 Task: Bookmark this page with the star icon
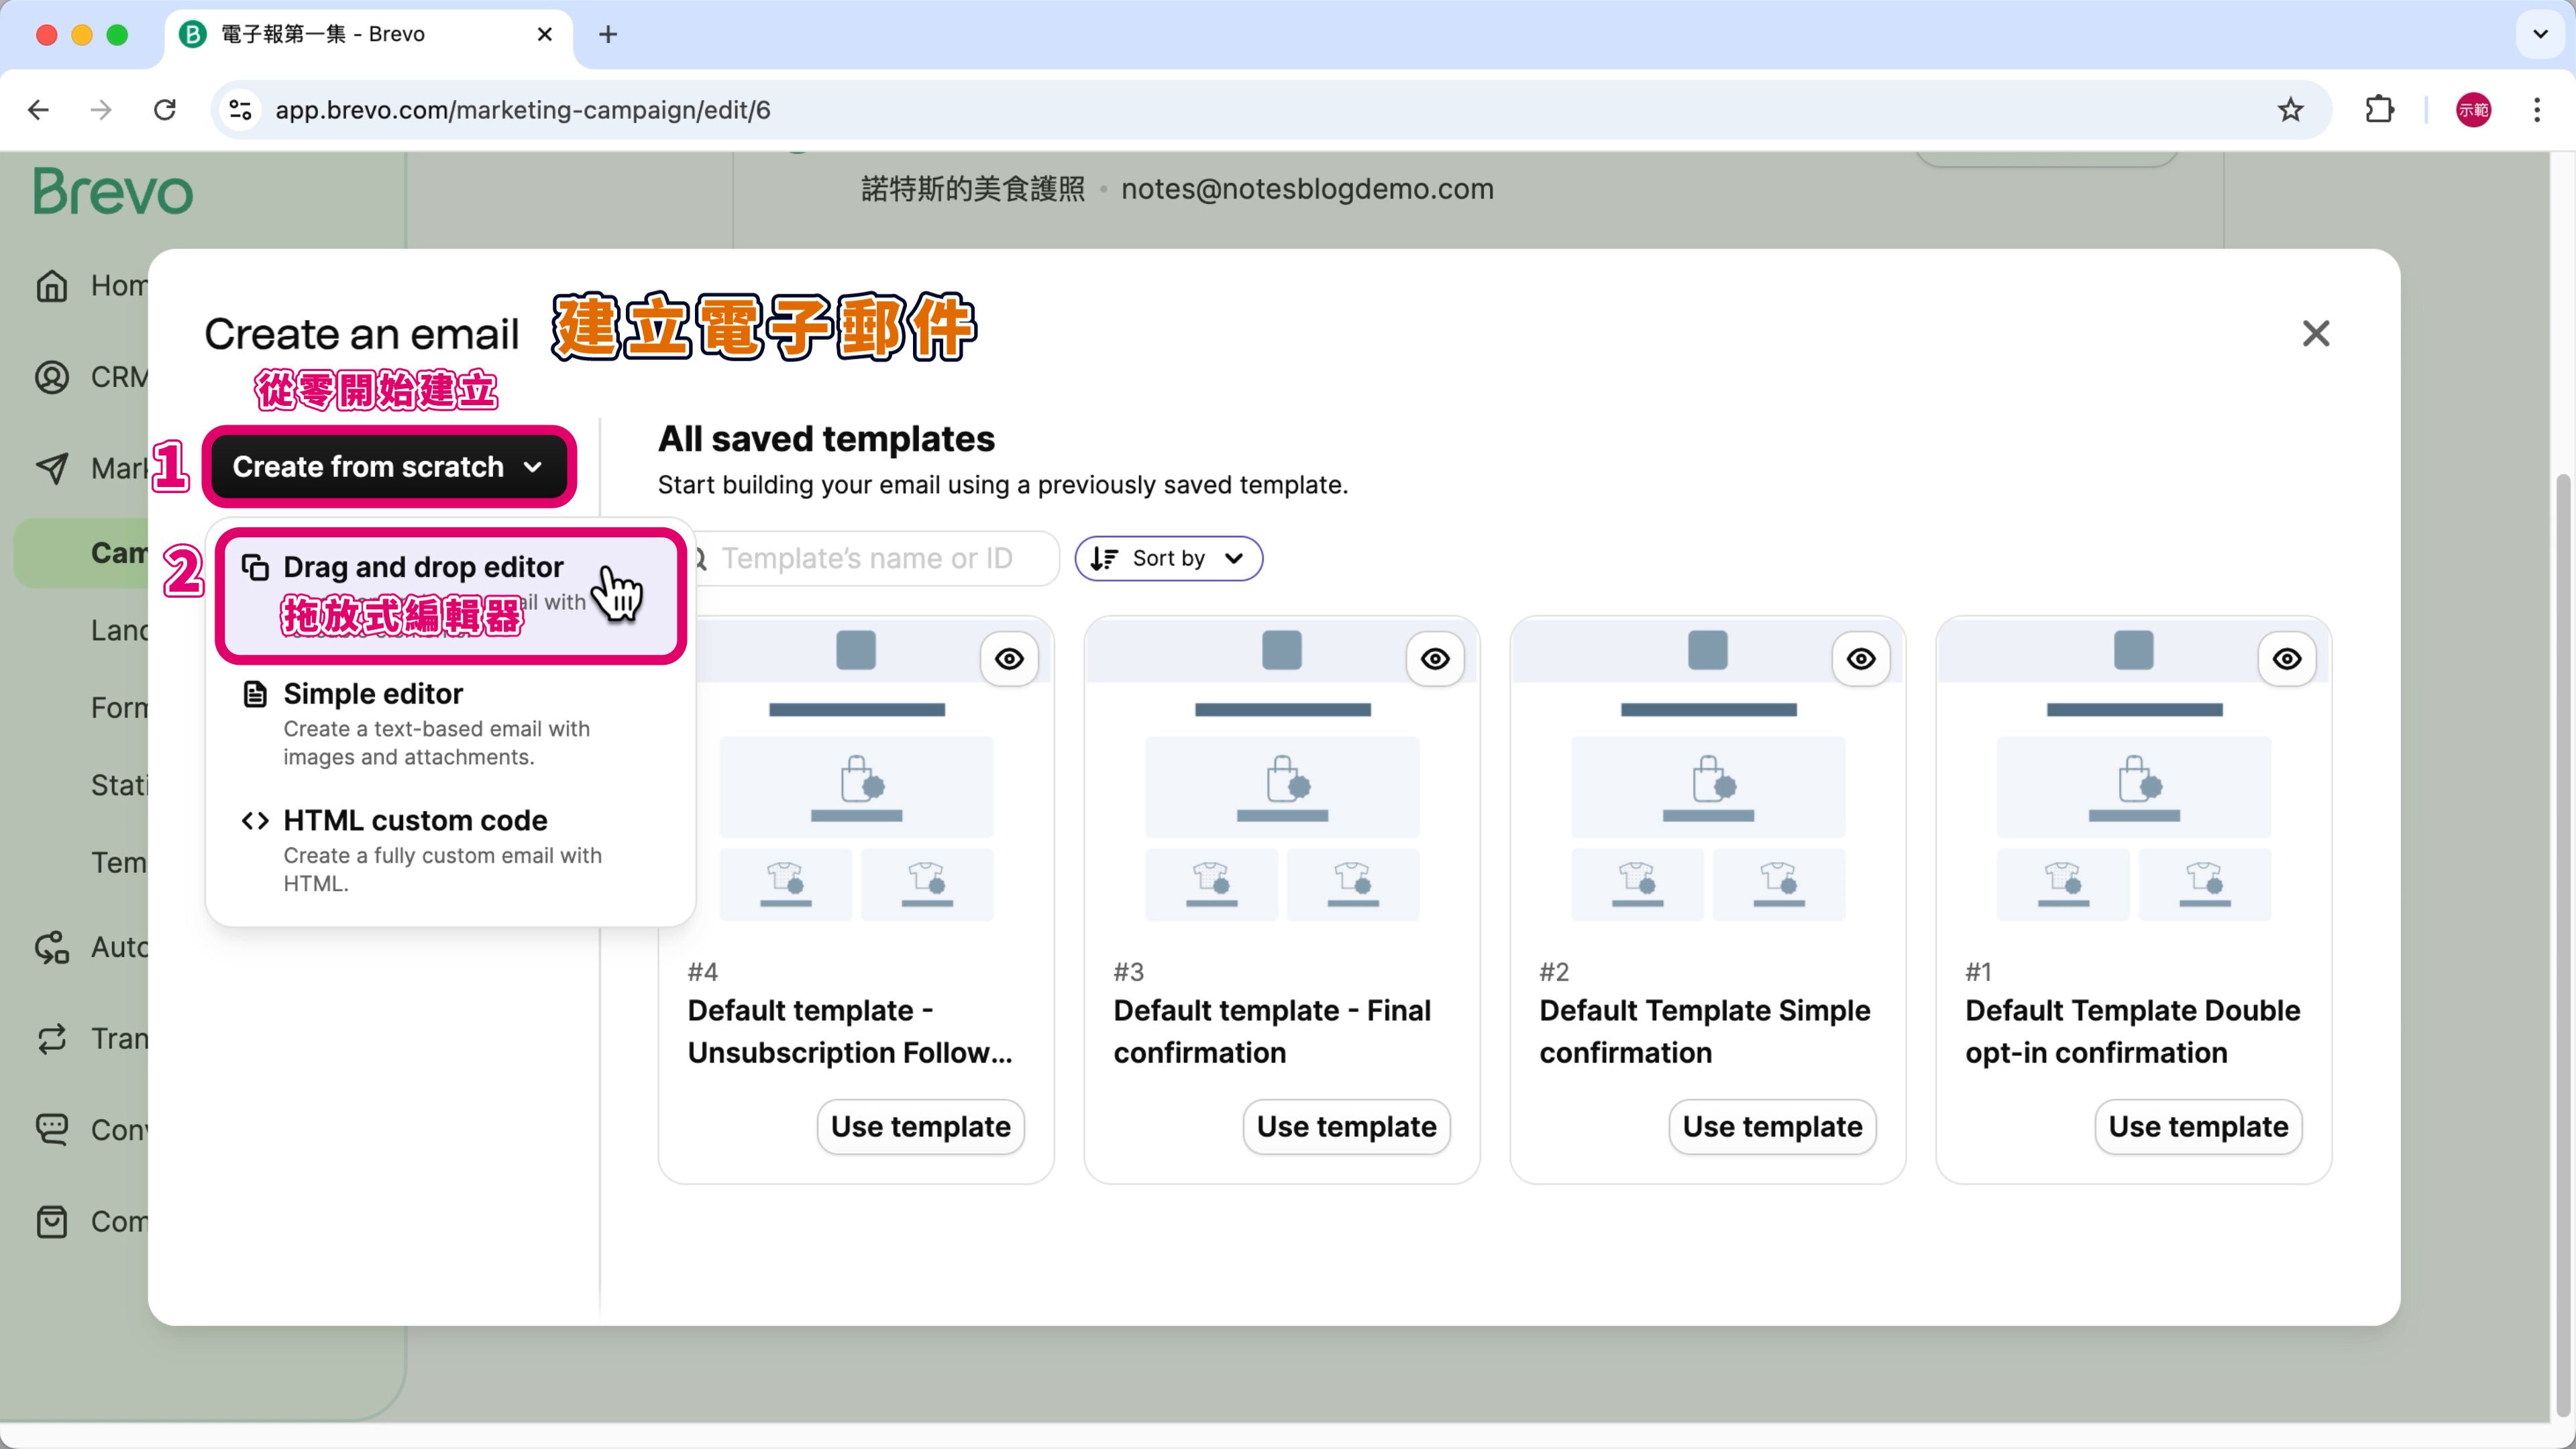point(2290,110)
